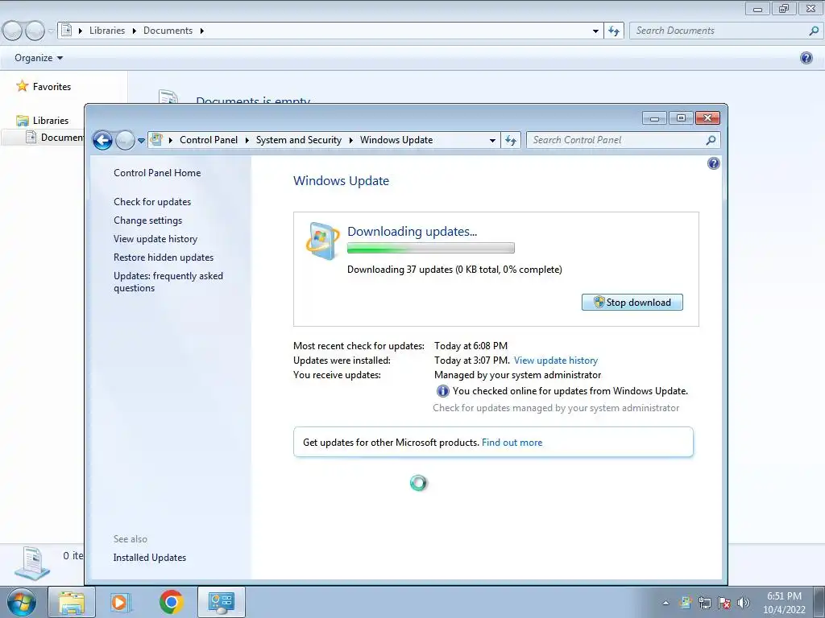Click Documents breadcrumb in Explorer window

point(168,31)
